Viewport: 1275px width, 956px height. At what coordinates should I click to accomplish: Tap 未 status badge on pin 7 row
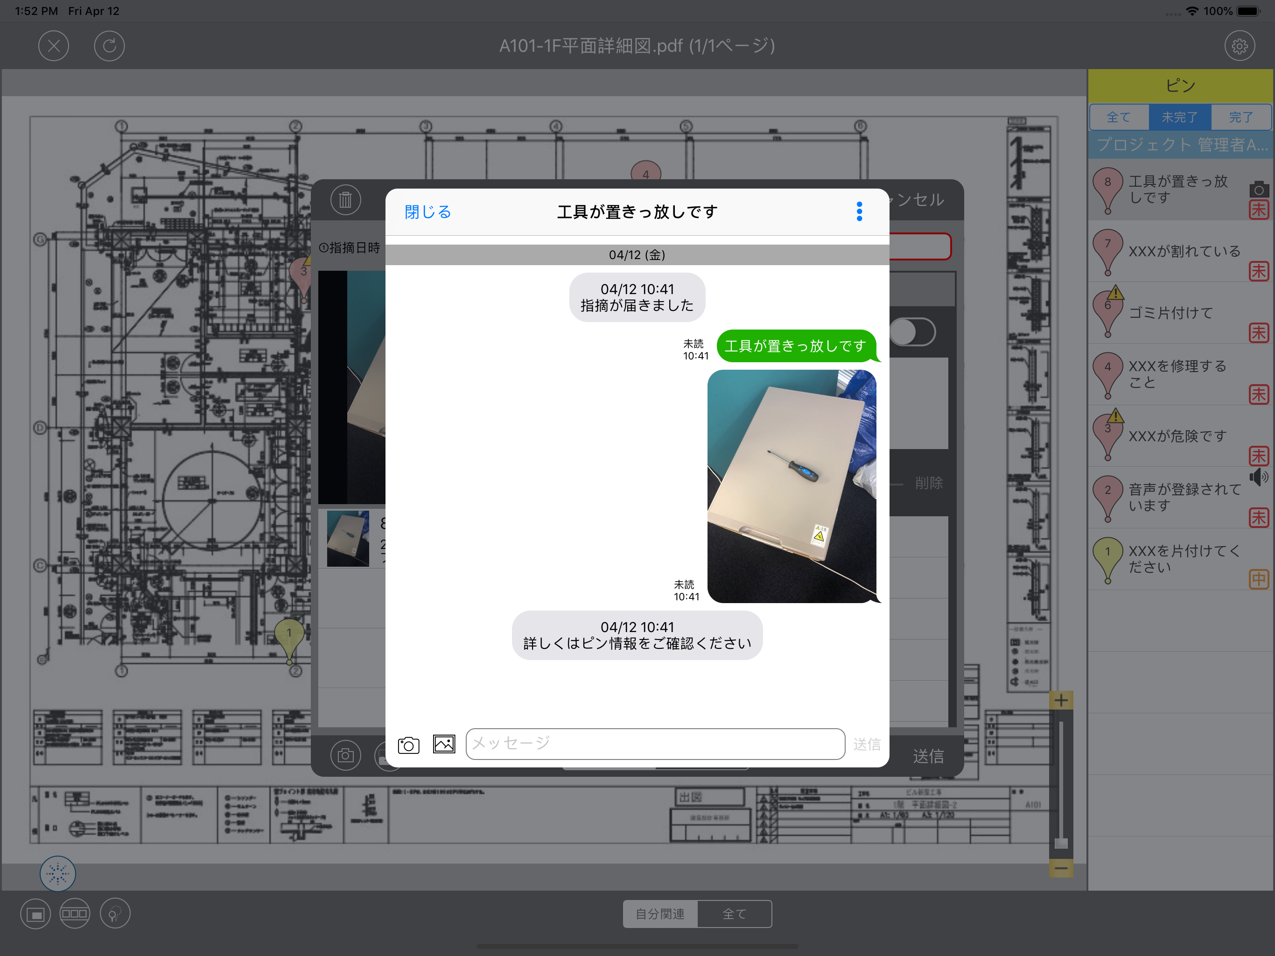[1258, 271]
